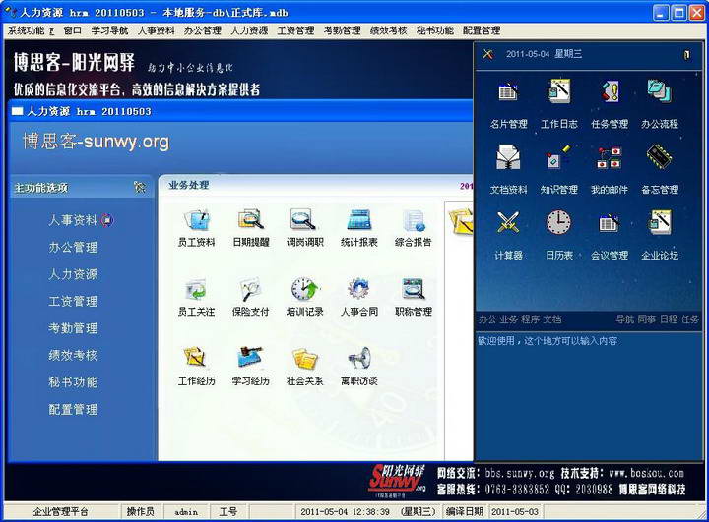The height and width of the screenshot is (522, 709).
Task: Switch to the 导航 tab in the side panel
Action: click(x=625, y=319)
